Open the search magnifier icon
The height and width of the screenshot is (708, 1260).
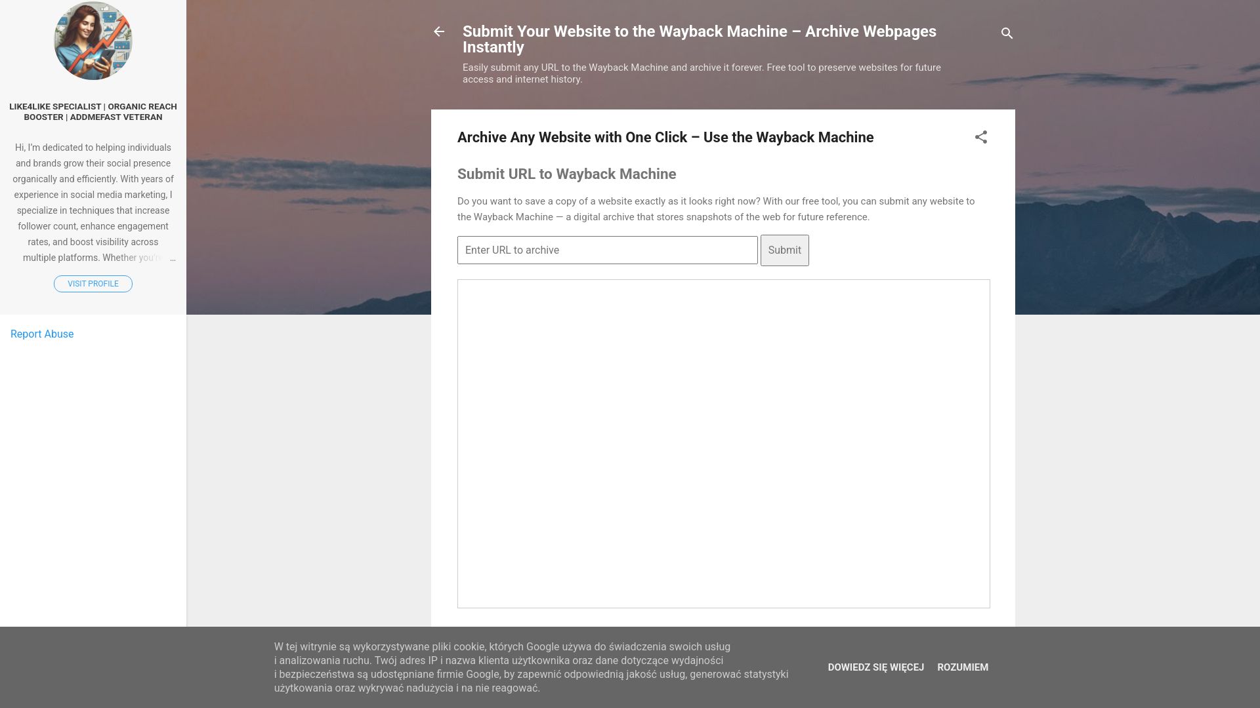click(1007, 33)
